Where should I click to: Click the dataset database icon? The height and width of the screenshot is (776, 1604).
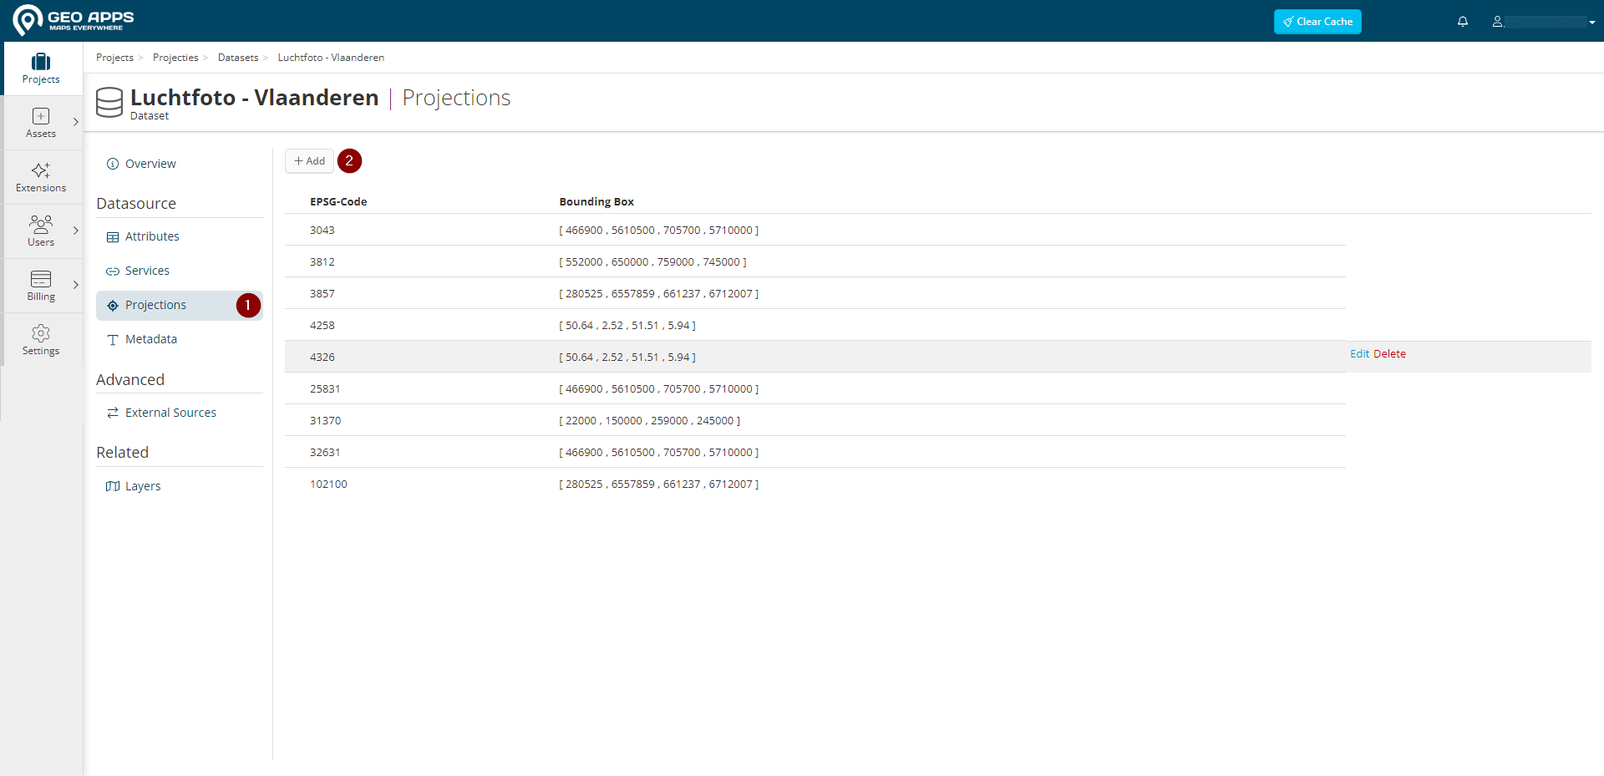(109, 103)
